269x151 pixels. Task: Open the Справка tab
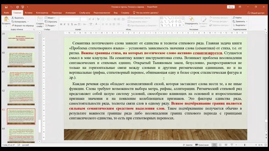click(125, 13)
